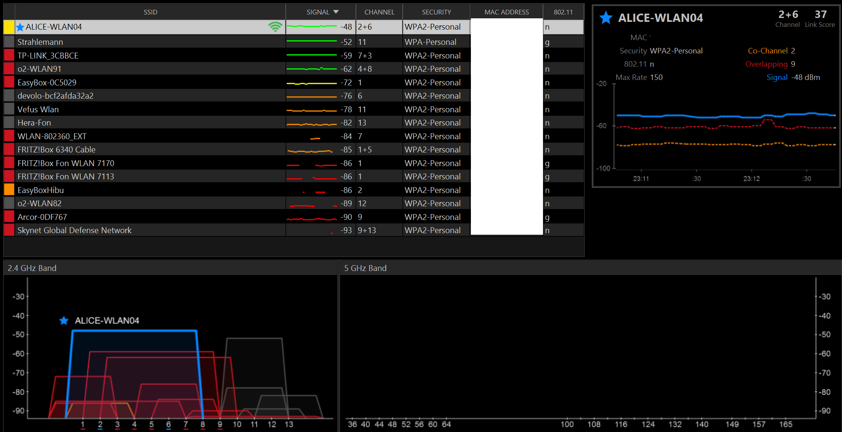Click red swatch beside TP-LINK_3CBBCE
Viewport: 842px width, 432px height.
9,55
